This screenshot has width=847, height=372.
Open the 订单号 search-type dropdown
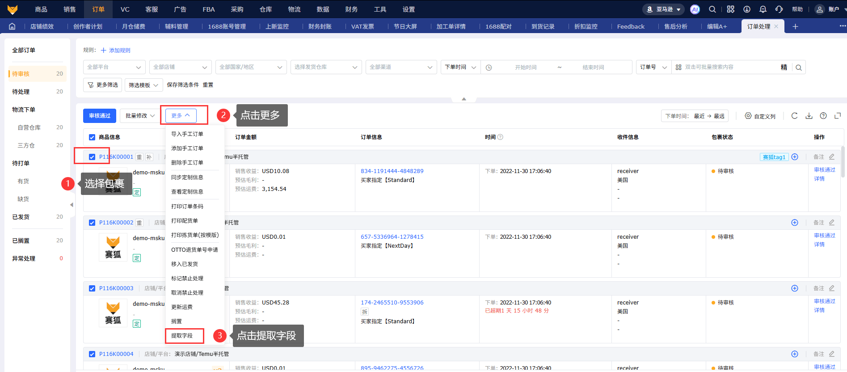tap(654, 68)
